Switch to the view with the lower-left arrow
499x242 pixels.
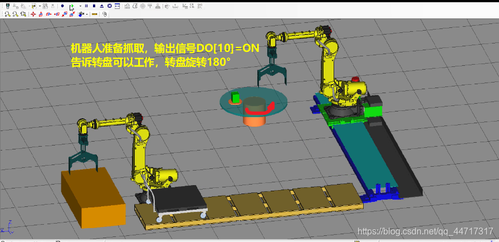[65, 14]
